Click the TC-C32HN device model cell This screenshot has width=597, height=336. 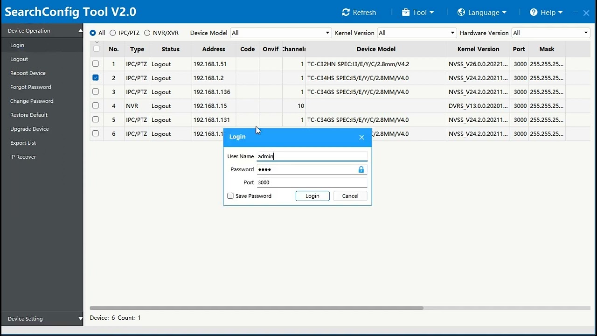pyautogui.click(x=376, y=64)
